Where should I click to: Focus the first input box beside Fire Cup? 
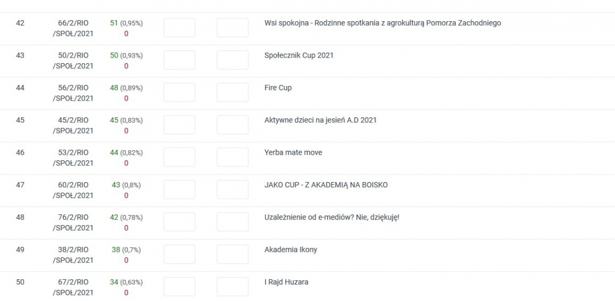(179, 93)
